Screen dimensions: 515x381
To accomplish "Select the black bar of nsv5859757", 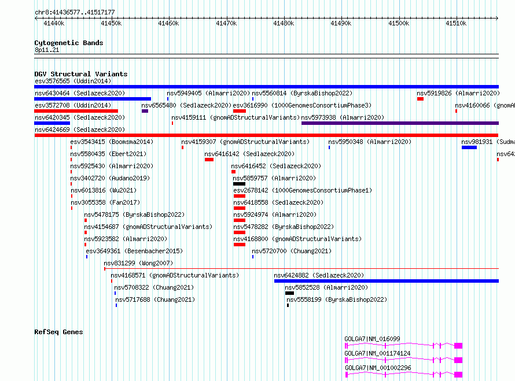I will (239, 184).
